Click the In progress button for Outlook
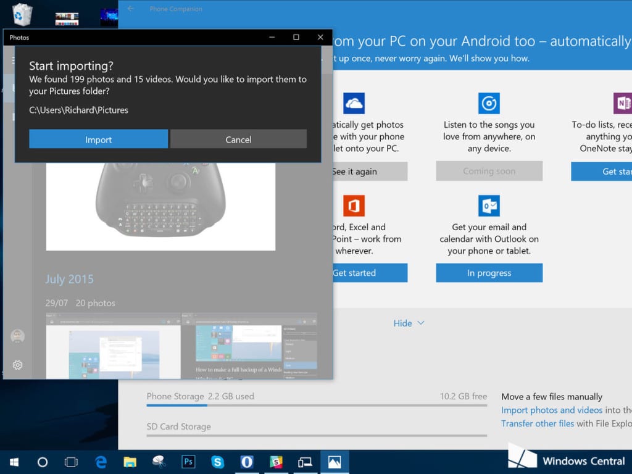Image resolution: width=632 pixels, height=474 pixels. 489,273
